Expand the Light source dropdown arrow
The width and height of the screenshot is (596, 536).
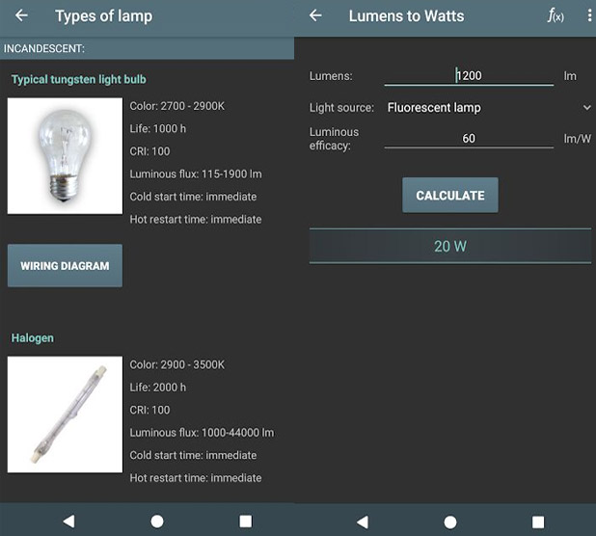586,108
